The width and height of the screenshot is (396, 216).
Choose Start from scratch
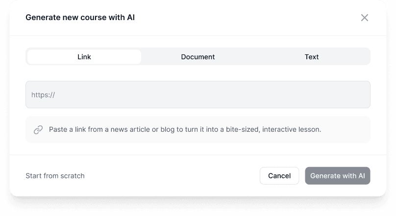coord(55,176)
